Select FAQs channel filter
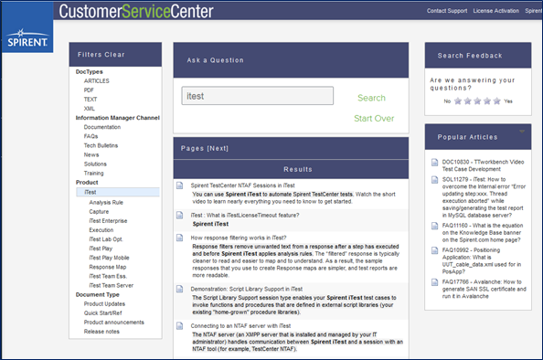The height and width of the screenshot is (360, 543). point(90,136)
